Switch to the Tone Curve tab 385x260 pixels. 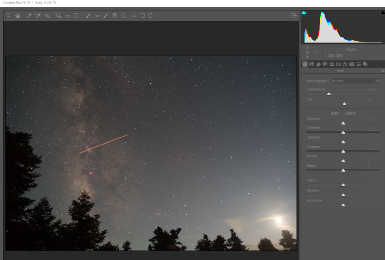(x=312, y=64)
